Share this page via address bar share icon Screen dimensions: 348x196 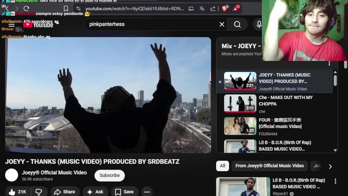[x=213, y=8]
